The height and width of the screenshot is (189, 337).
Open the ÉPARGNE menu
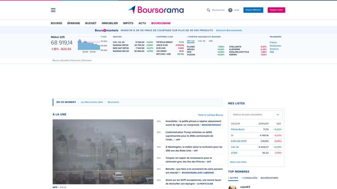tap(74, 23)
